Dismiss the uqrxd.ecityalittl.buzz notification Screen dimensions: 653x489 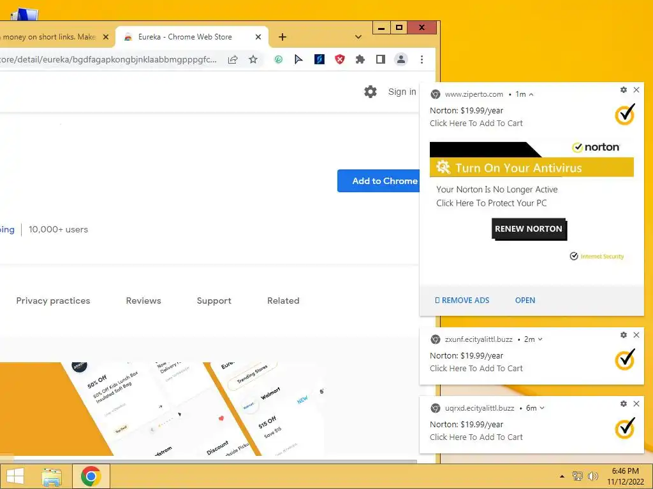[x=636, y=404]
